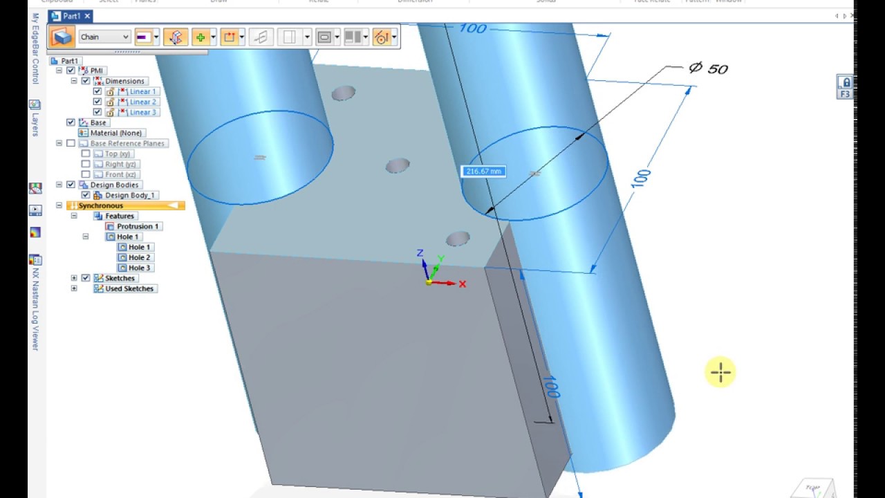Open the keypoints dropdown arrow
Viewport: 885px width, 498px height.
tap(394, 37)
